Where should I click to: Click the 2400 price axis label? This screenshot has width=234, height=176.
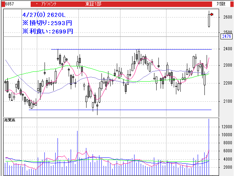[227, 49]
